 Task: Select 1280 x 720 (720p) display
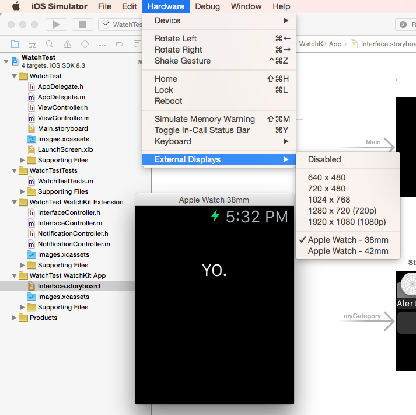click(348, 211)
